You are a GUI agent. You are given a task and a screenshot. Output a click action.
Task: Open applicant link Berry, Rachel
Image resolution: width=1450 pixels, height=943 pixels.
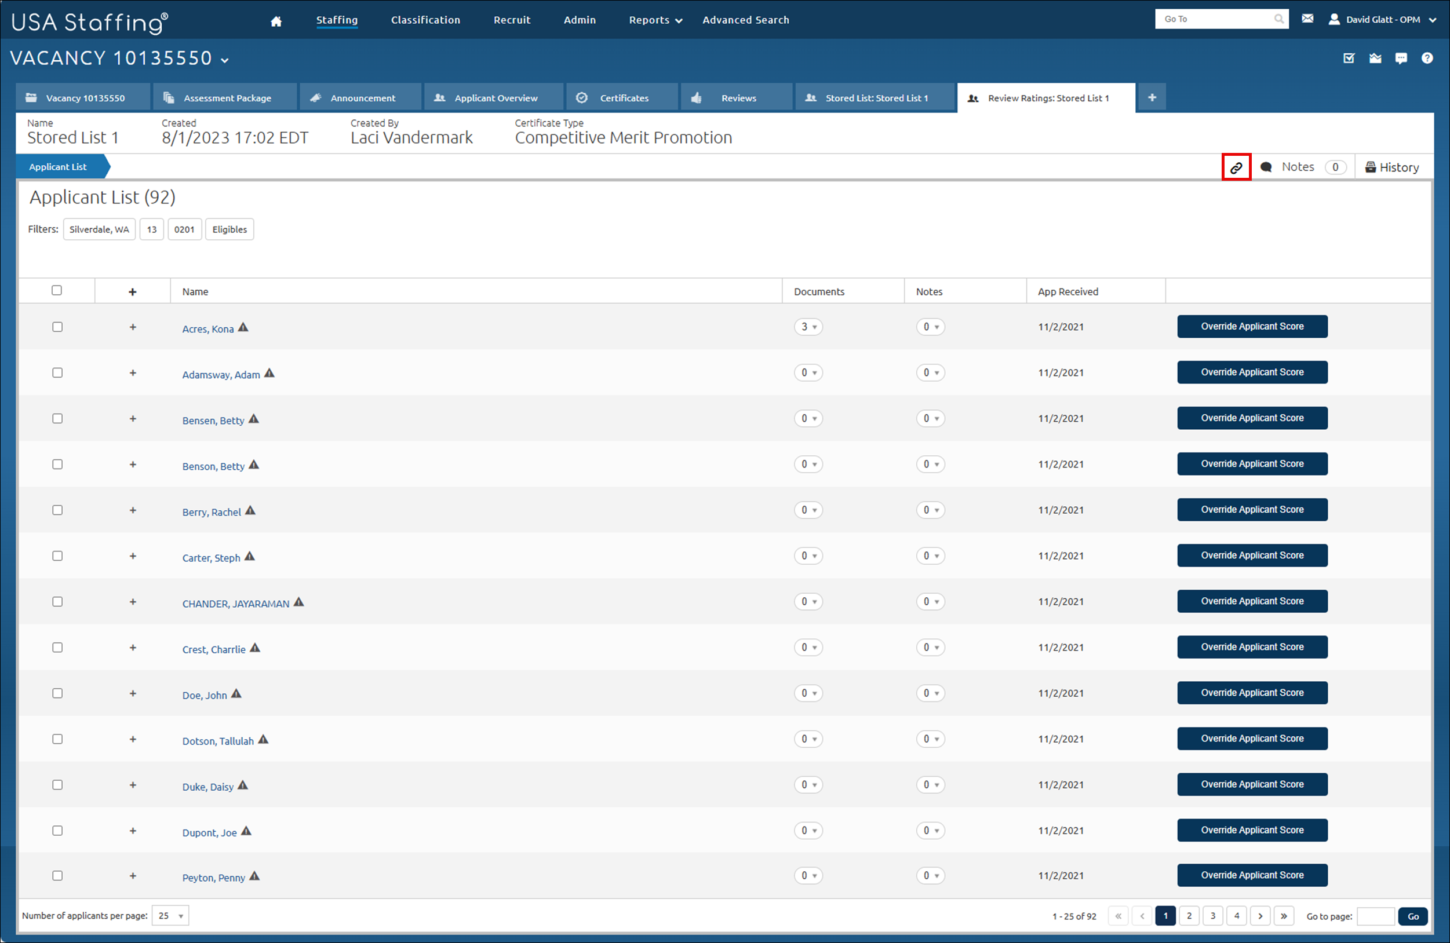[x=212, y=512]
